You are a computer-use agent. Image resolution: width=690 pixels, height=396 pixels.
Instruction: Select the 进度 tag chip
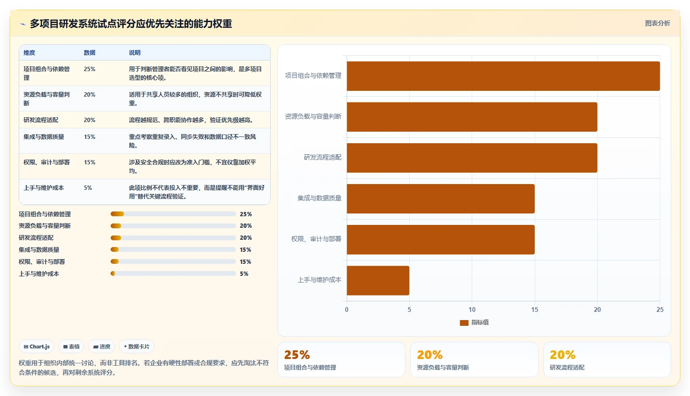[101, 346]
